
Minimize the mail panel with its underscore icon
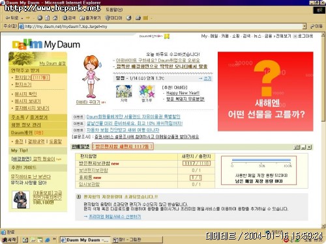(x=303, y=147)
